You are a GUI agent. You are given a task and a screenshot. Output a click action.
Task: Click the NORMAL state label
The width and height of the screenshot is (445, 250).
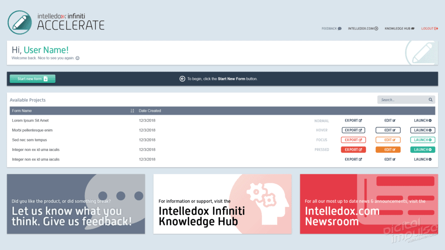(x=322, y=121)
